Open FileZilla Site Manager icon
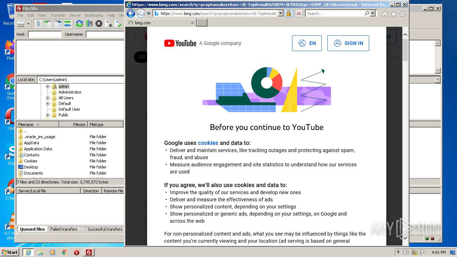457x257 pixels. point(21,24)
